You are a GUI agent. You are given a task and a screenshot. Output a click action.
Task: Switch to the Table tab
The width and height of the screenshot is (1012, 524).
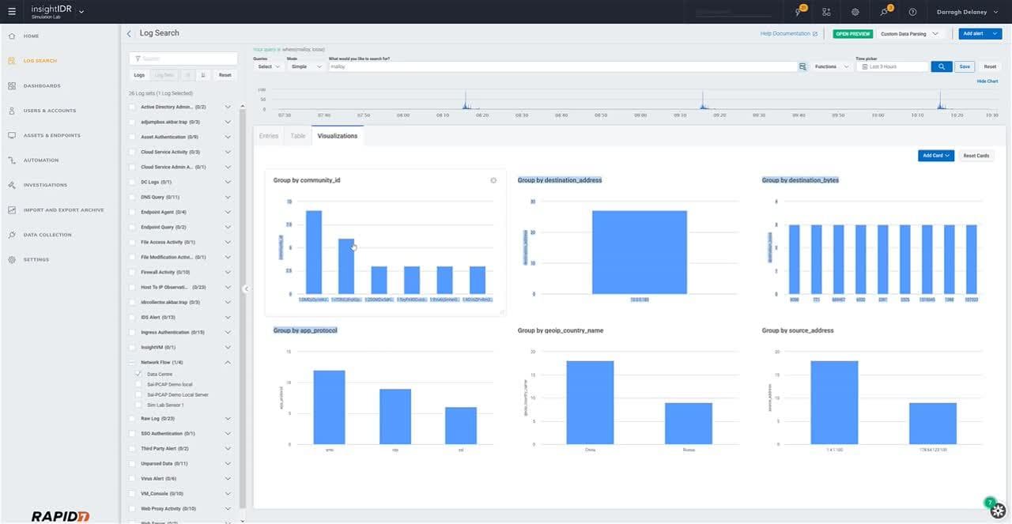(298, 136)
